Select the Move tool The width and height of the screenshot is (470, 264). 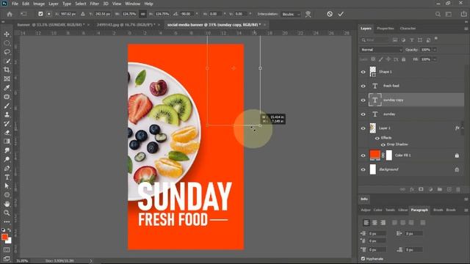point(7,34)
